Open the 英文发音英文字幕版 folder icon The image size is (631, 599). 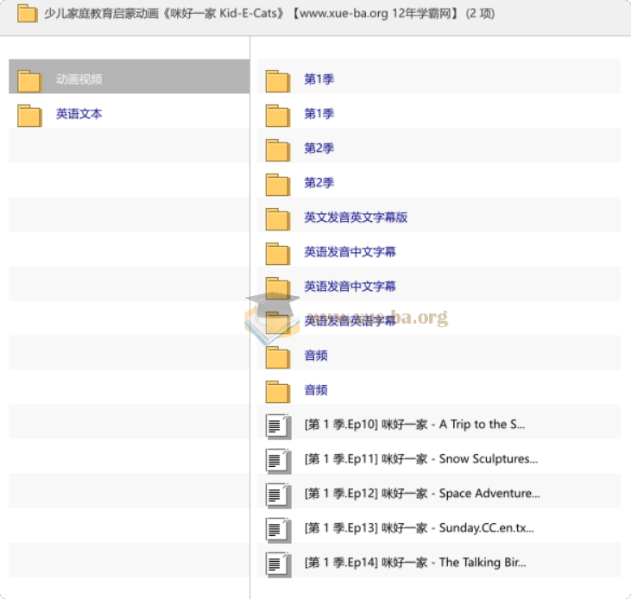[x=277, y=218]
